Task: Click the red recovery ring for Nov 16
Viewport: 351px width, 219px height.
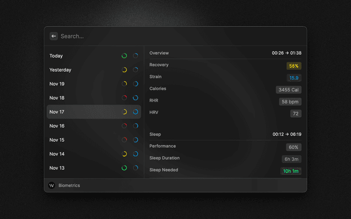Action: tap(124, 126)
